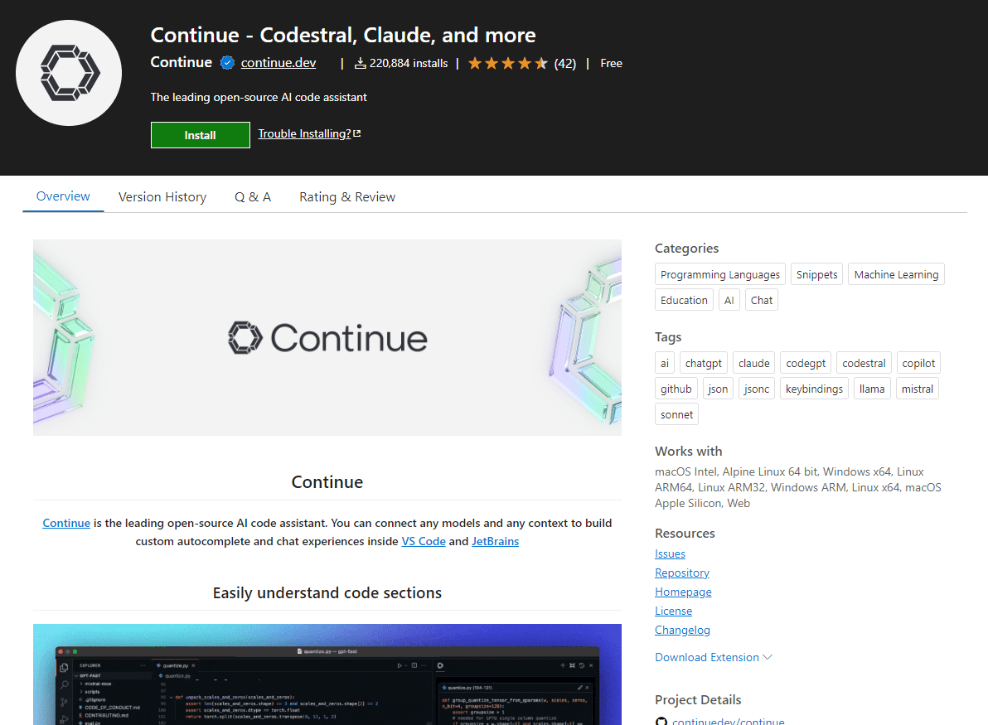Click the Continue extension logo icon

pos(69,73)
